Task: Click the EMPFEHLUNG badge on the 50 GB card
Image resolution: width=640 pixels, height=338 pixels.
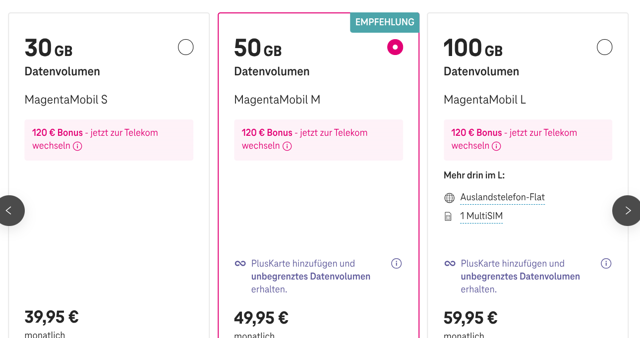Action: point(385,22)
